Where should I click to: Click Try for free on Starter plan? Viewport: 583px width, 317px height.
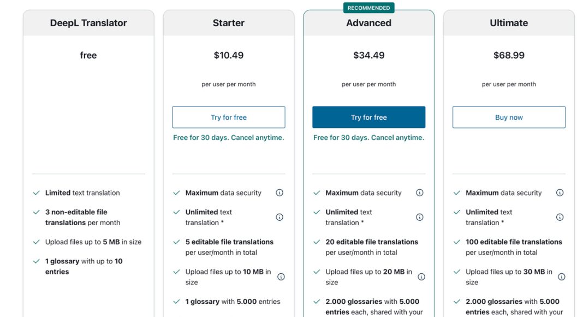coord(229,117)
